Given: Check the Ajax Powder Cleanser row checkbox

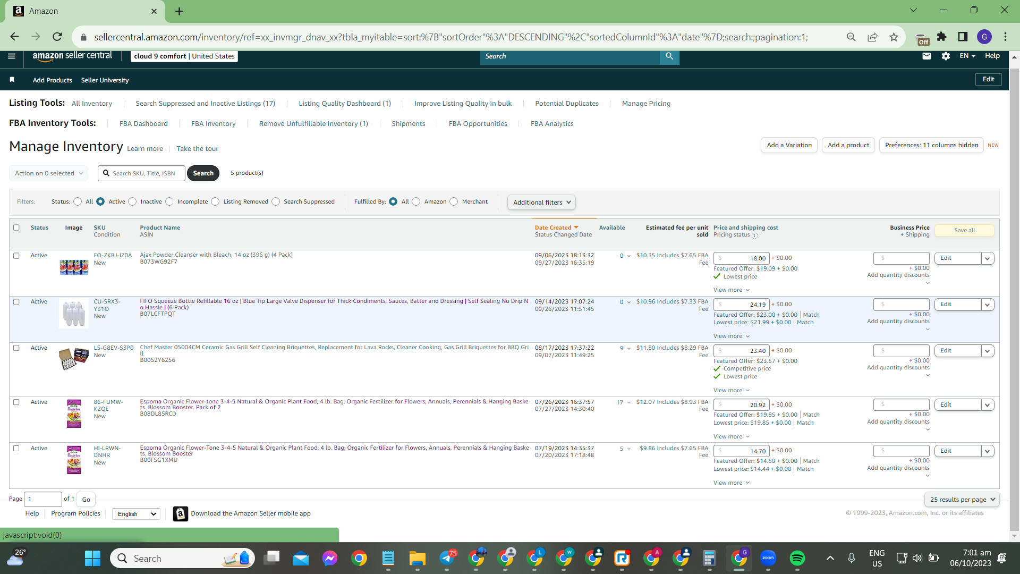Looking at the screenshot, I should pyautogui.click(x=16, y=256).
